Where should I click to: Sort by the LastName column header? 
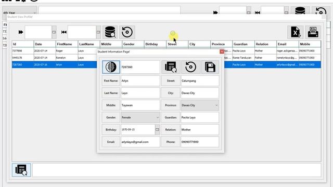89,44
